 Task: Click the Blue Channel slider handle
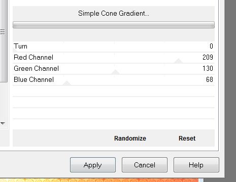pos(67,83)
